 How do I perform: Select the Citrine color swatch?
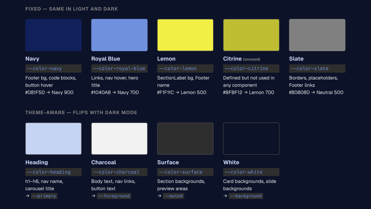(251, 35)
